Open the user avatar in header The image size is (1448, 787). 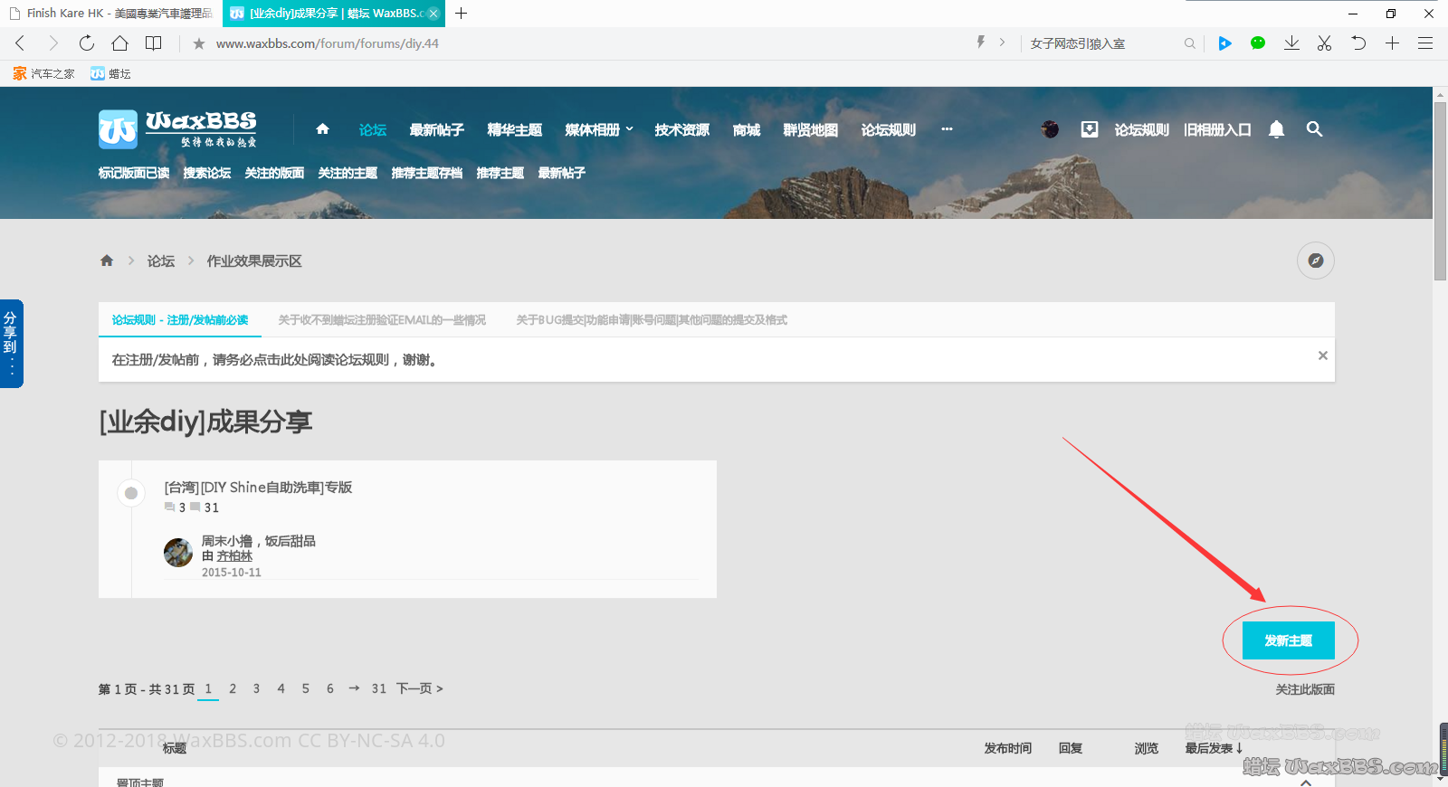(1050, 129)
